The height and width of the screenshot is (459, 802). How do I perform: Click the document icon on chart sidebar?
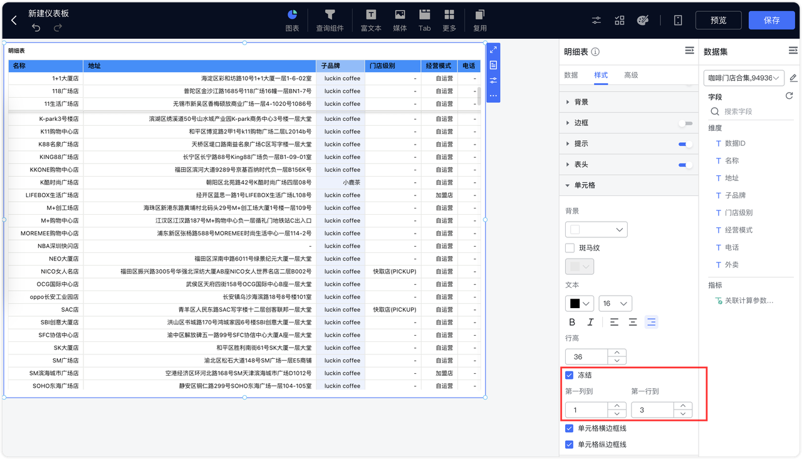493,65
